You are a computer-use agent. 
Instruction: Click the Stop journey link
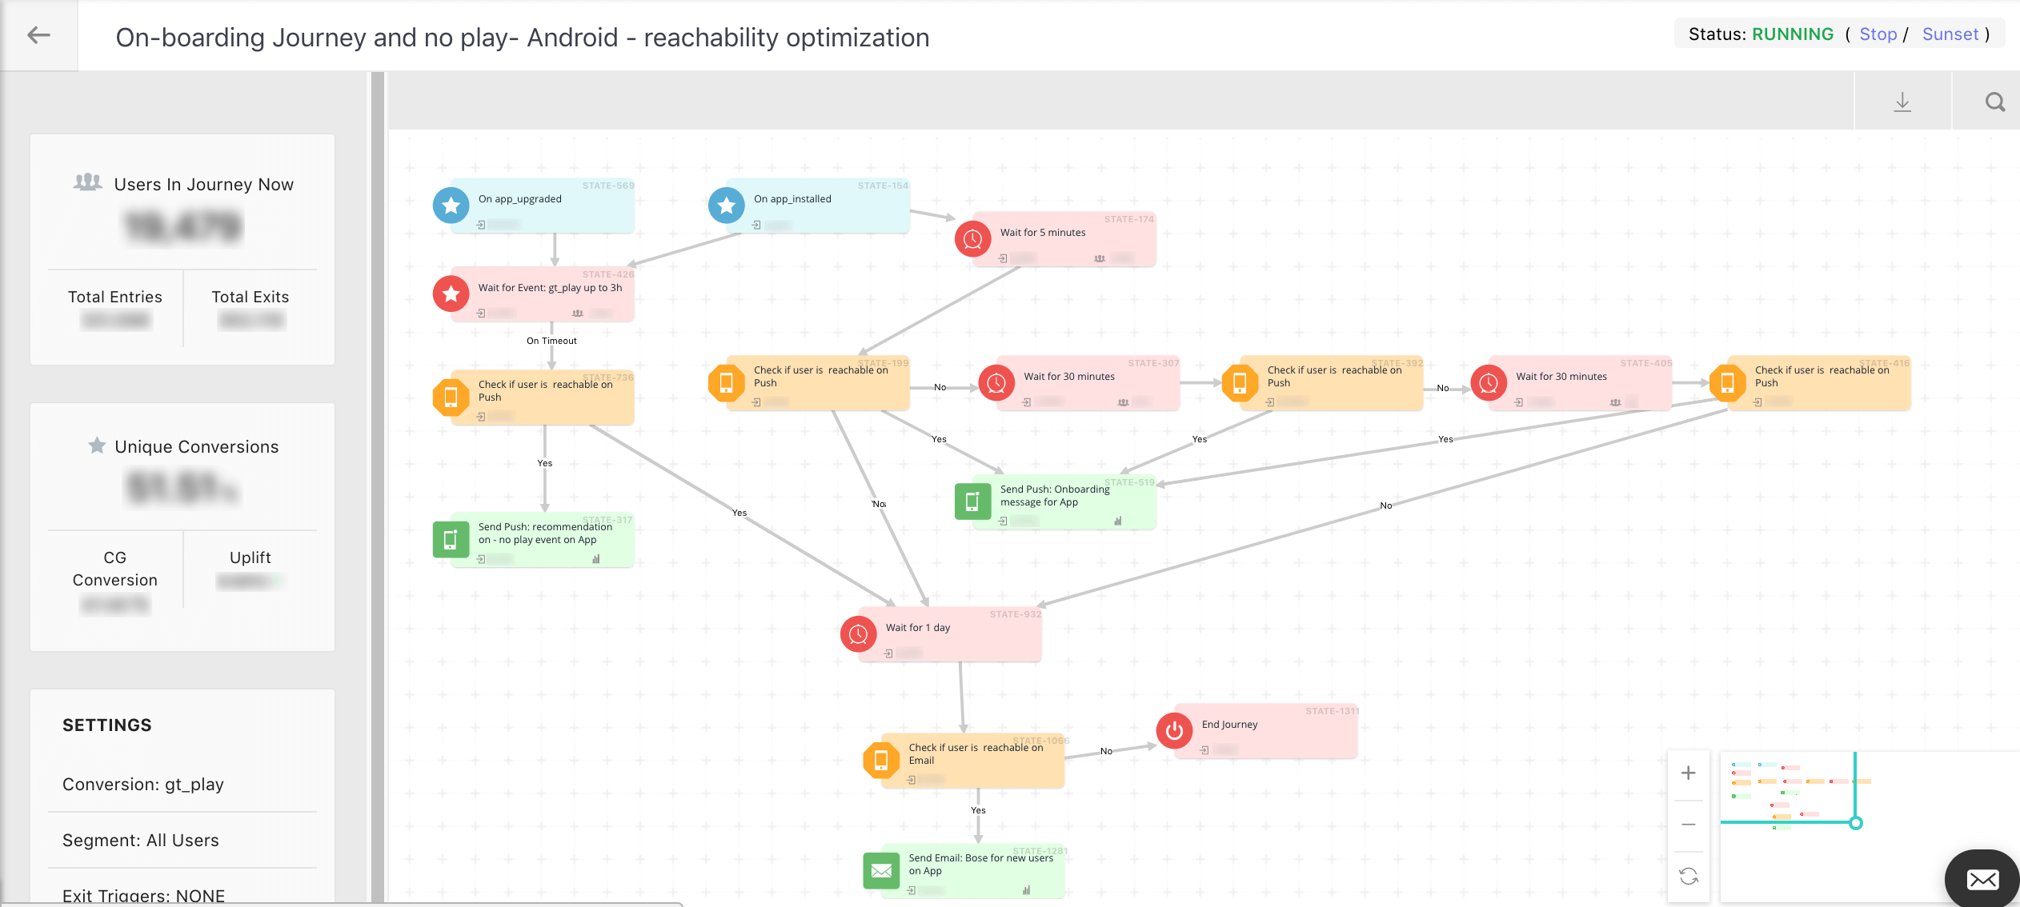coord(1878,34)
